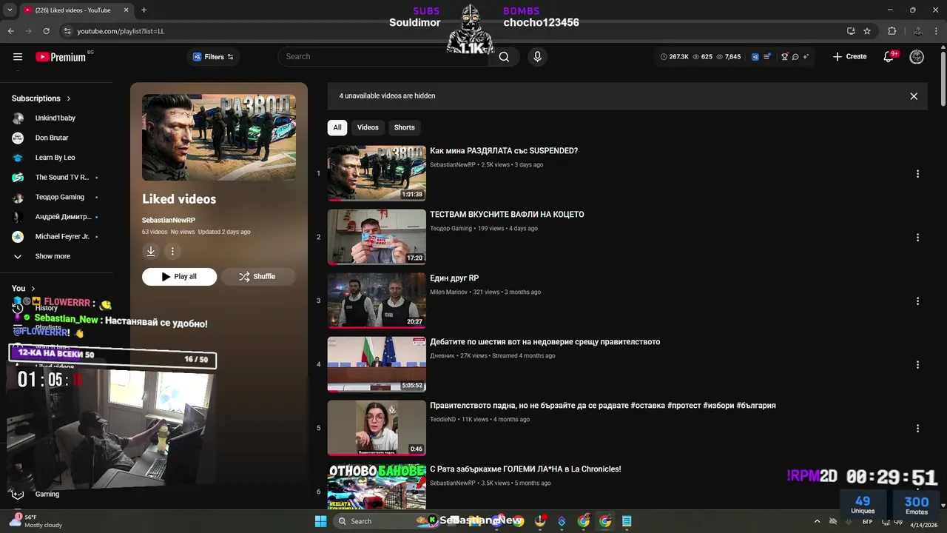Viewport: 947px width, 533px height.
Task: Reload the page in Chrome
Action: click(46, 31)
